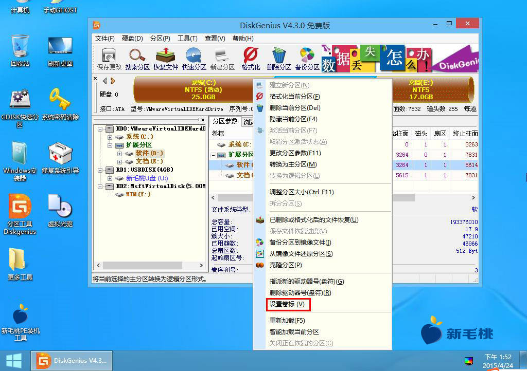Screen dimensions: 527x371
Task: Open More Tools (更多工具) folder
Action: [20, 264]
